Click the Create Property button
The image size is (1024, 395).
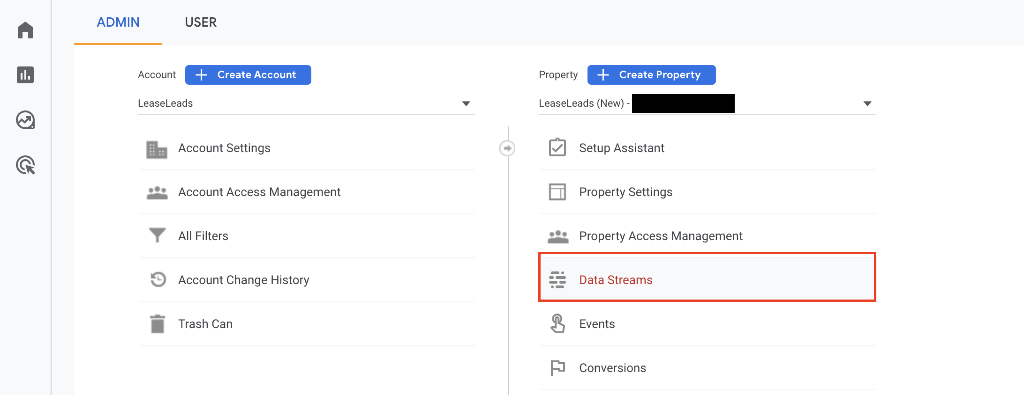pos(651,75)
